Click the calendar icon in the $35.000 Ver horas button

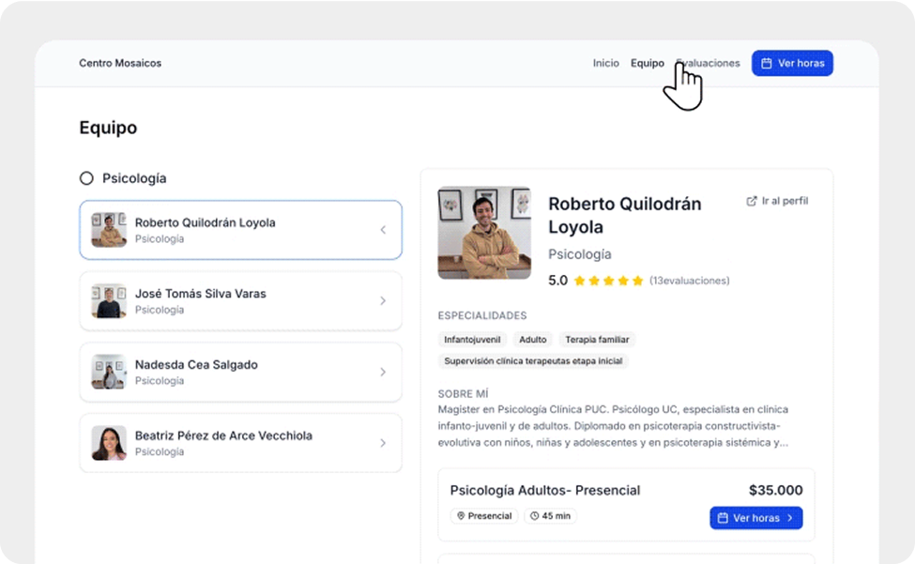tap(723, 518)
